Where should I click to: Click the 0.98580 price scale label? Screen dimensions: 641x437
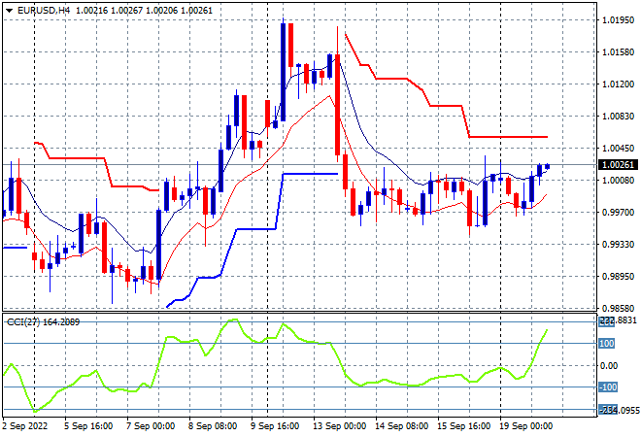(x=618, y=308)
